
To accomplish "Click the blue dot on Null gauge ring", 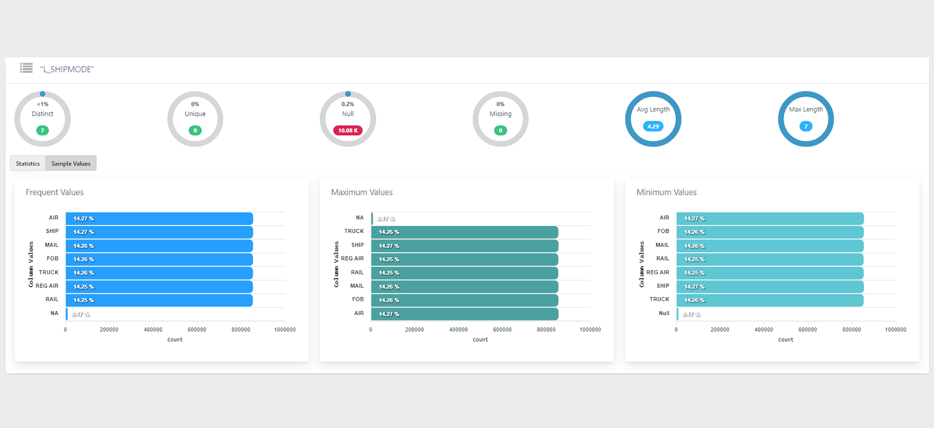I will (348, 94).
